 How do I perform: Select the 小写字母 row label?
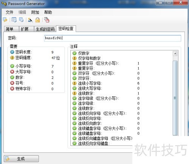point(23,66)
